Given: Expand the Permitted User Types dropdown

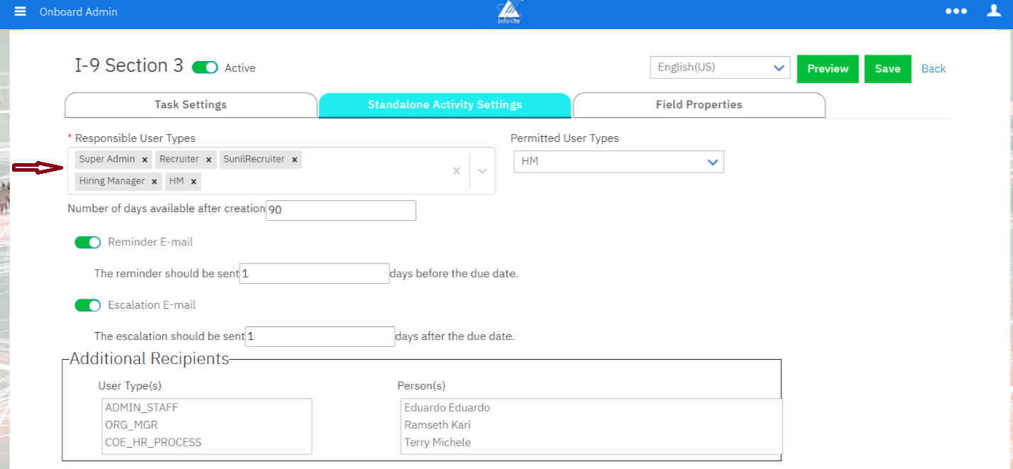Looking at the screenshot, I should click(619, 162).
